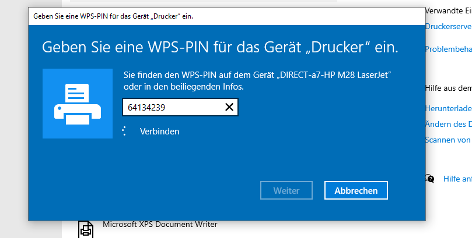Open the Druckerserver link in Settings window
472x238 pixels.
click(448, 26)
